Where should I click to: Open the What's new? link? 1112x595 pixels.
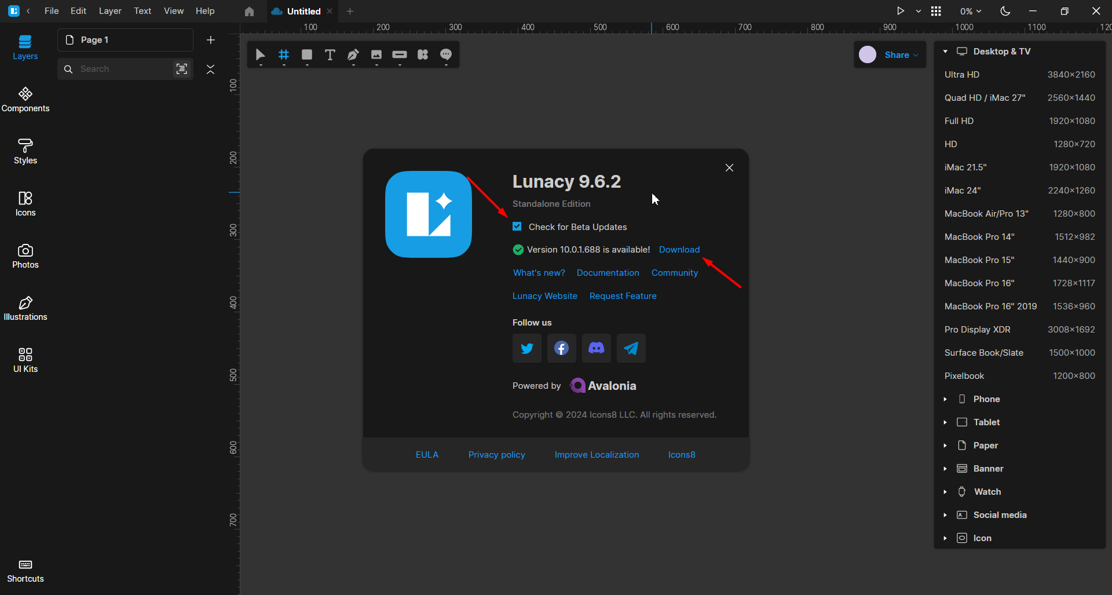click(539, 273)
